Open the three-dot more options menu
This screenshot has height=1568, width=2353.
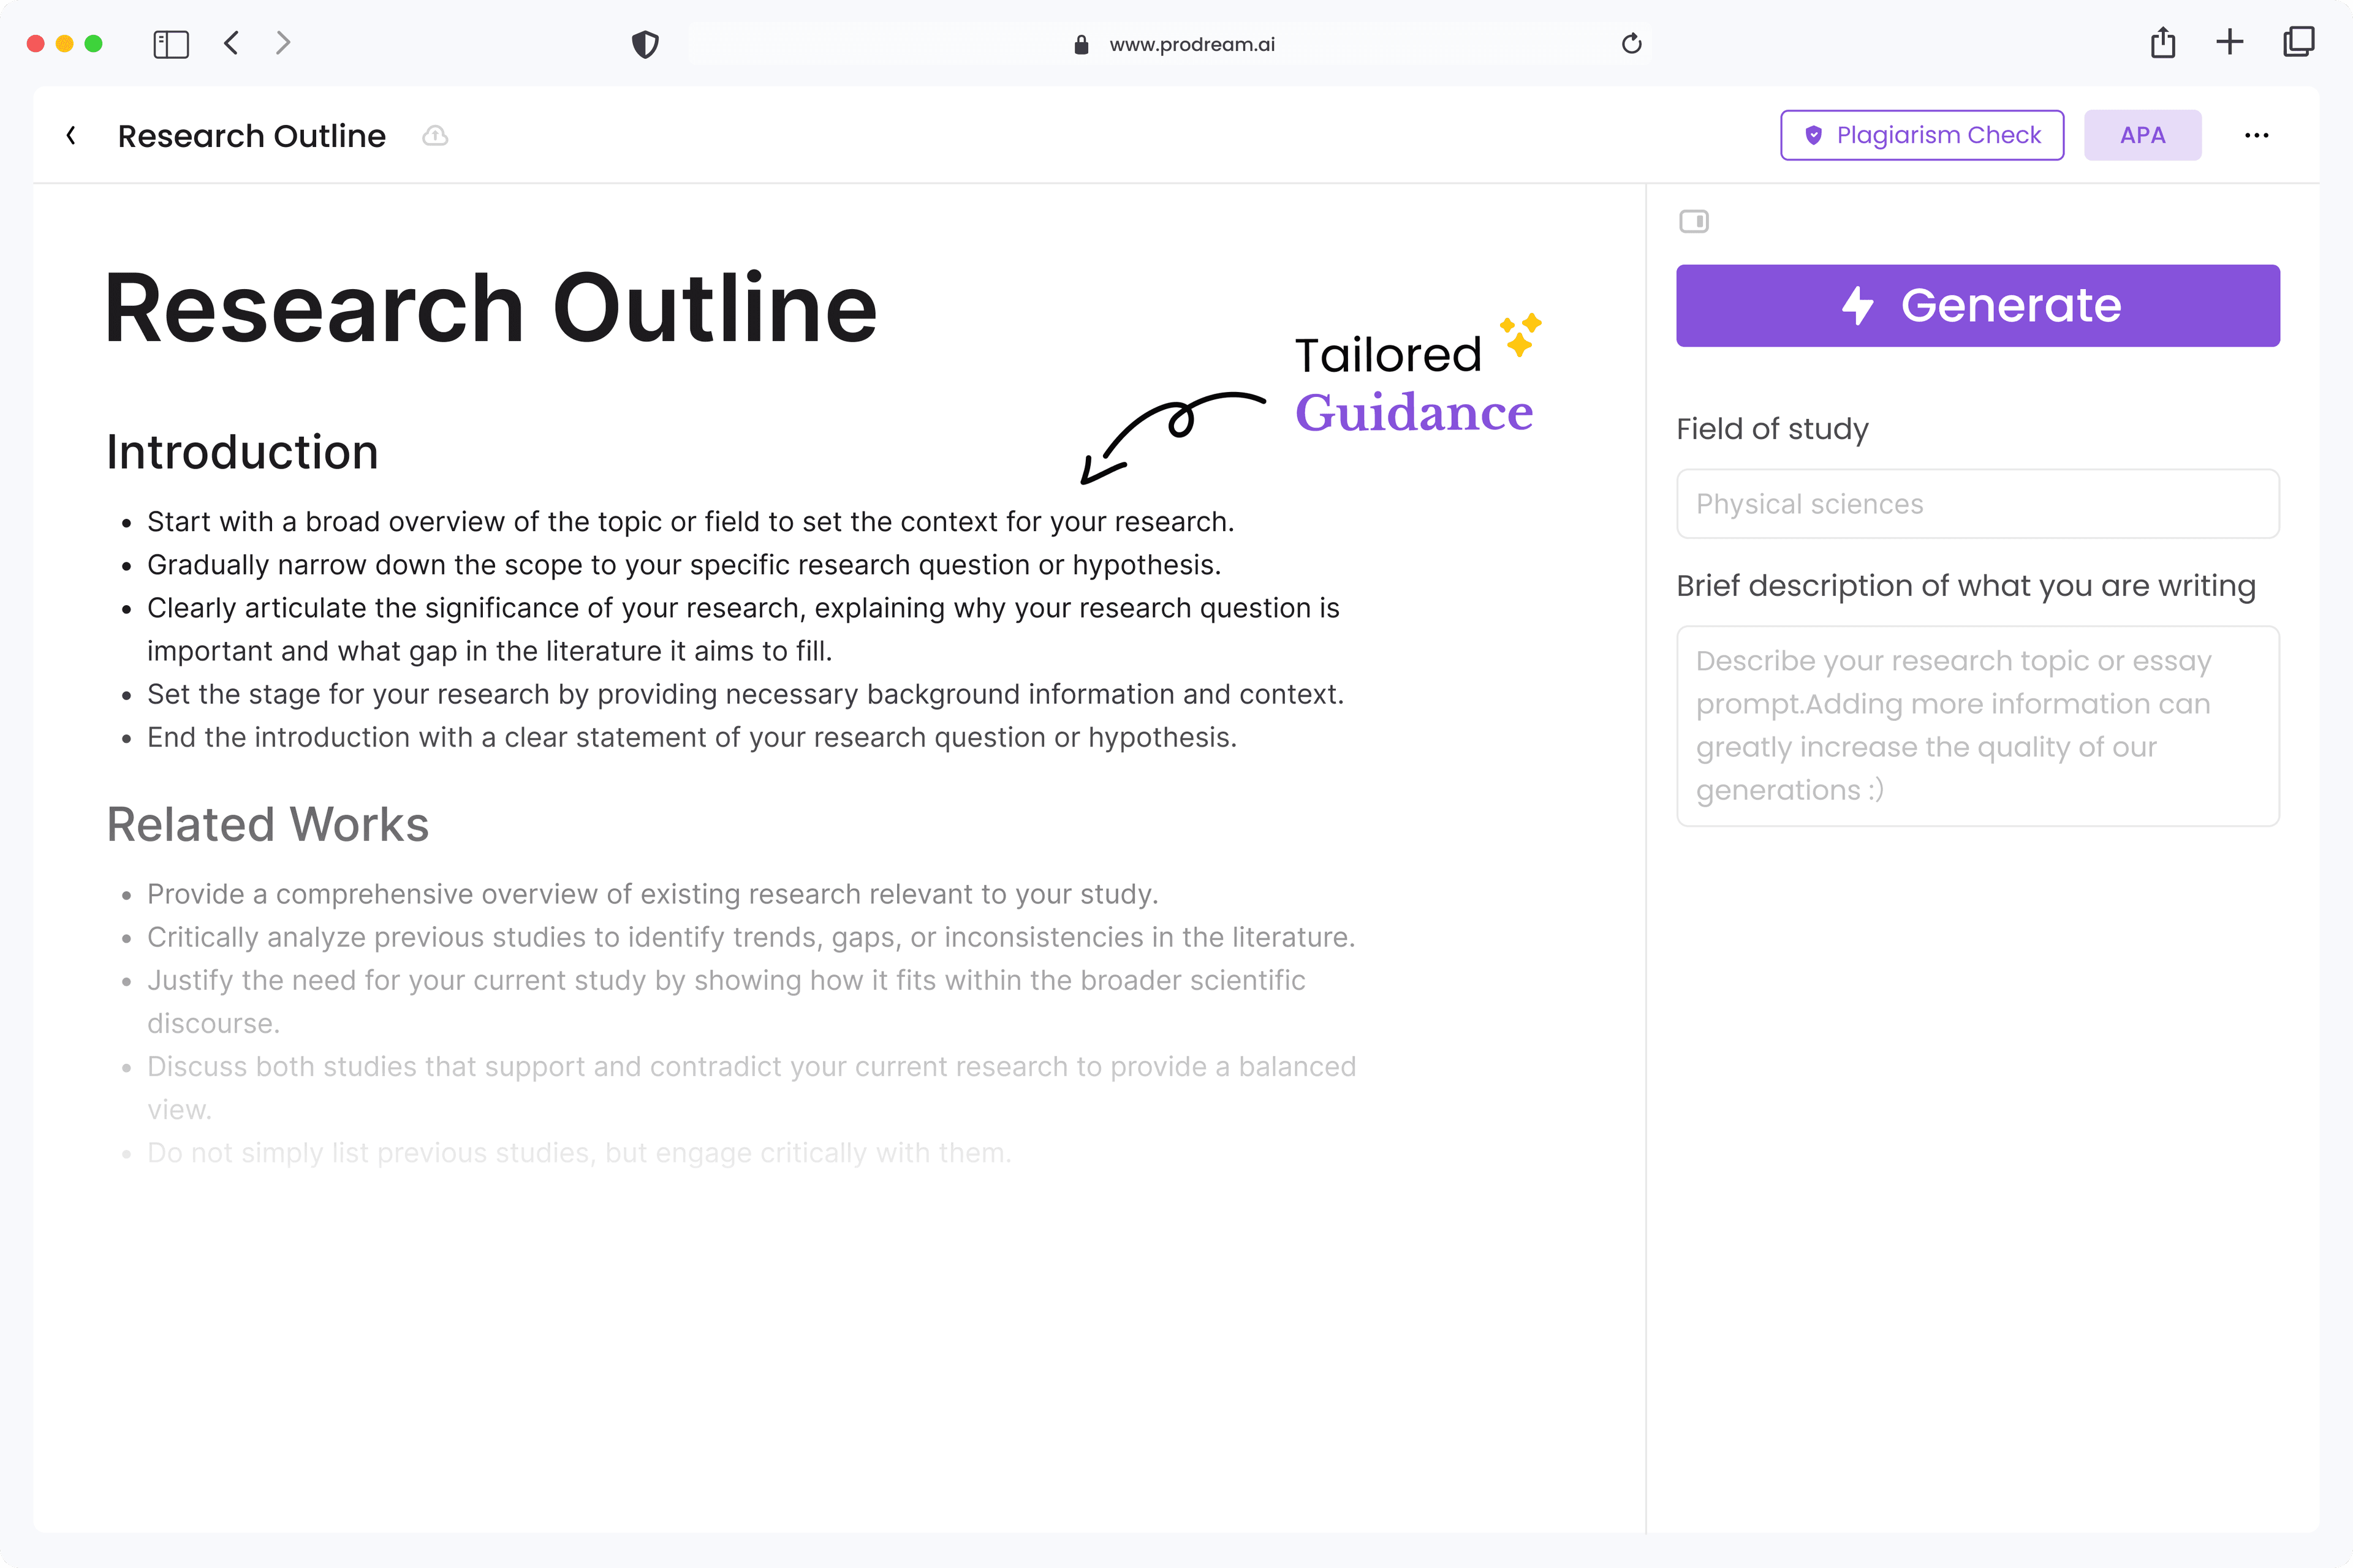(x=2257, y=135)
